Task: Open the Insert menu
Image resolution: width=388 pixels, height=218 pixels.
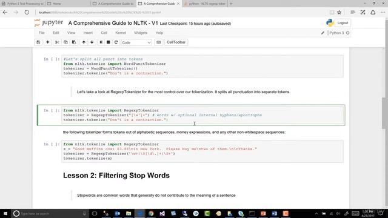Action: pyautogui.click(x=88, y=33)
